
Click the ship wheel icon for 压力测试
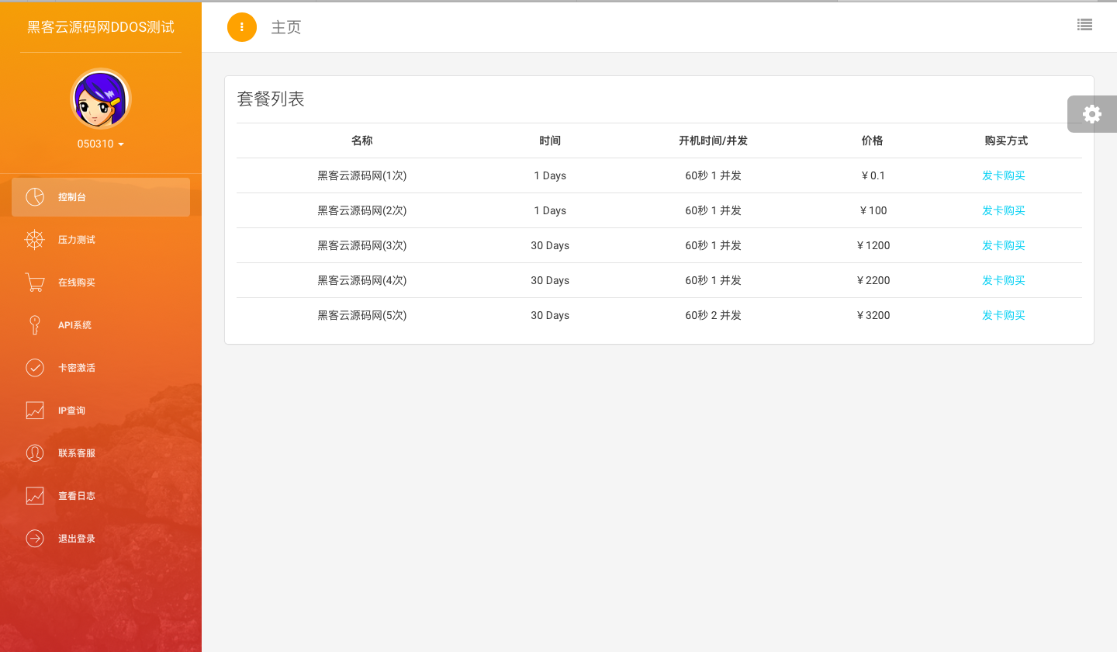coord(35,240)
